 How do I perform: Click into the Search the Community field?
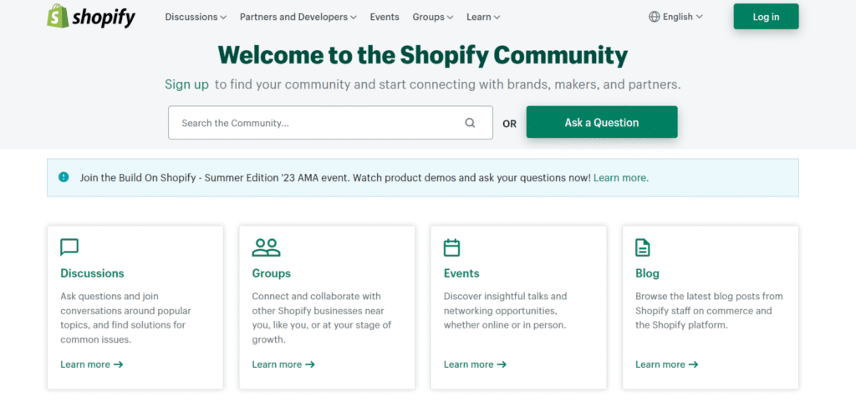[330, 123]
